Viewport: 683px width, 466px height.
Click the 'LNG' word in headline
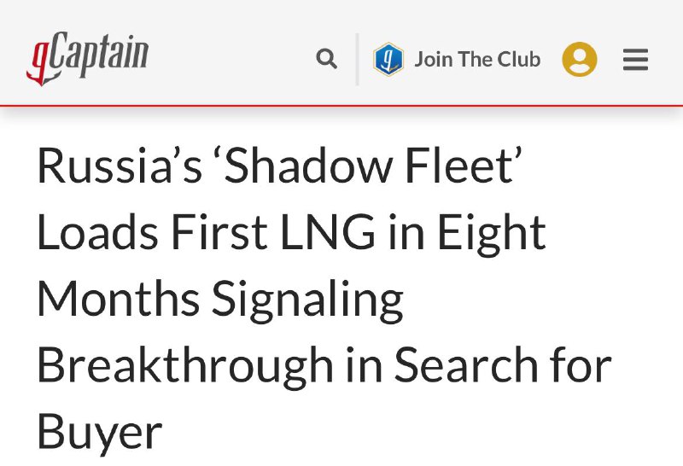tap(328, 232)
